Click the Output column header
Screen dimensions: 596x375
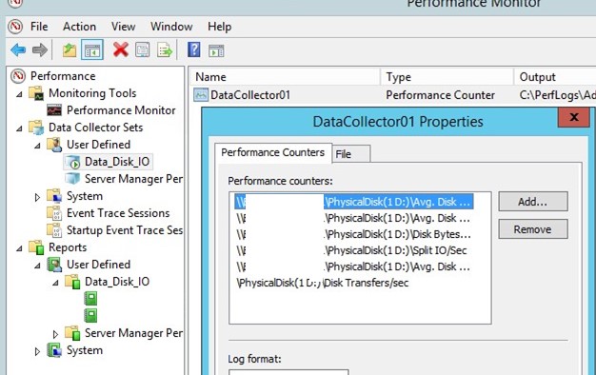pyautogui.click(x=555, y=77)
